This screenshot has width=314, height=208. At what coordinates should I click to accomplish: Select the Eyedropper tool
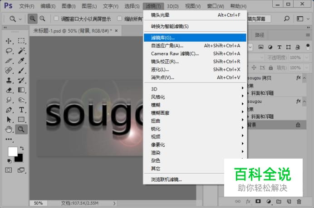(21, 61)
